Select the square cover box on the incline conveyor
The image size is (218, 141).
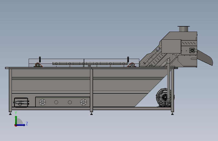(171, 46)
